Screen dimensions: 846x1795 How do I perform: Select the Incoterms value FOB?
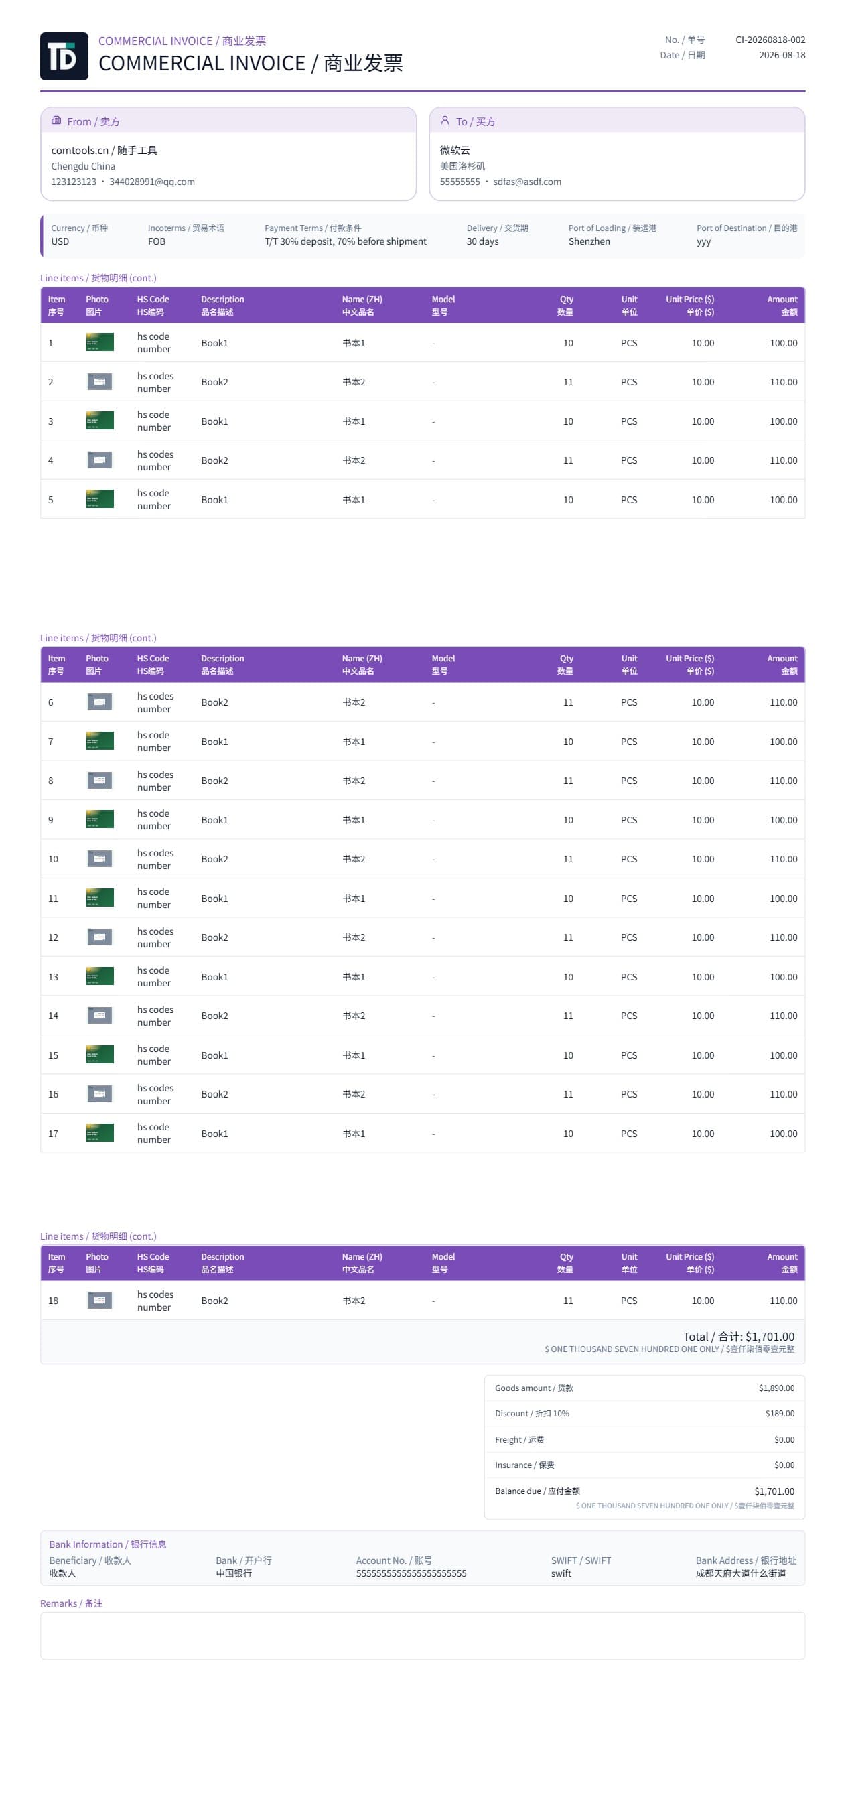[157, 241]
